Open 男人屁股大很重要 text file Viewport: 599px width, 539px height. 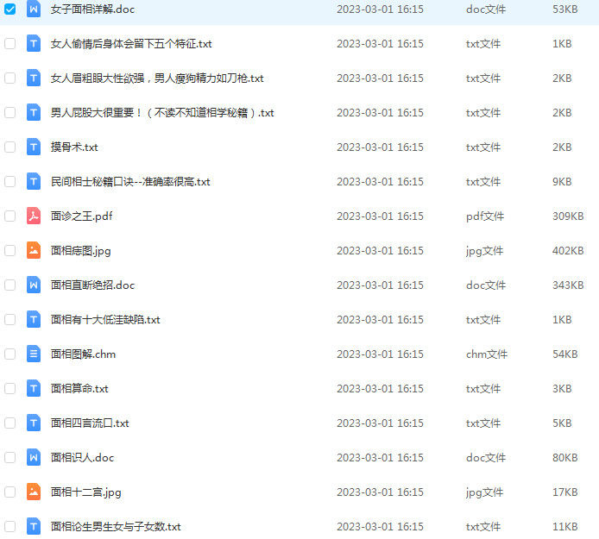[162, 113]
